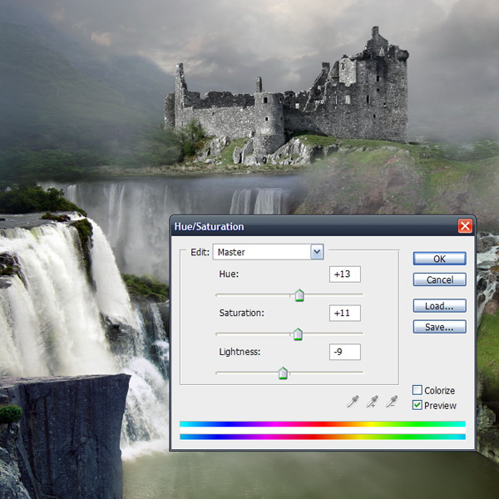The height and width of the screenshot is (499, 499).
Task: Enable the Colorize checkbox
Action: coord(417,390)
